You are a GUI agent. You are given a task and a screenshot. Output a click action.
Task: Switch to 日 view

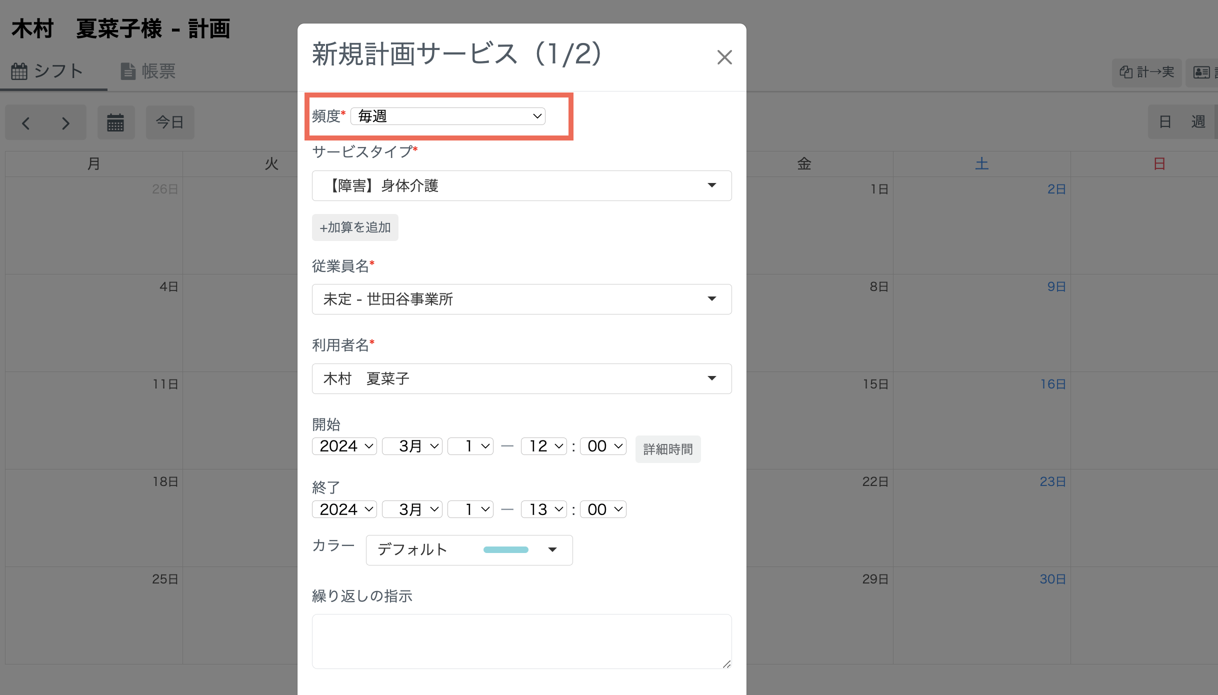coord(1165,121)
